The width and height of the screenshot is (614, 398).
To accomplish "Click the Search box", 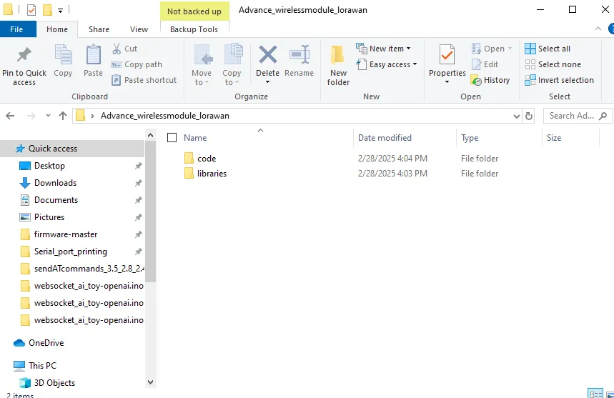I will [x=578, y=116].
